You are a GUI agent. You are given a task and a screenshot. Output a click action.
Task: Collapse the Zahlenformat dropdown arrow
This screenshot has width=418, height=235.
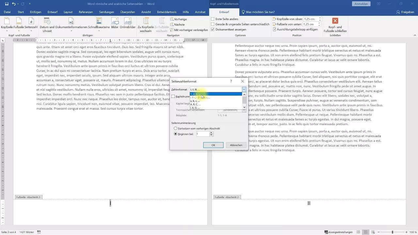(244, 89)
